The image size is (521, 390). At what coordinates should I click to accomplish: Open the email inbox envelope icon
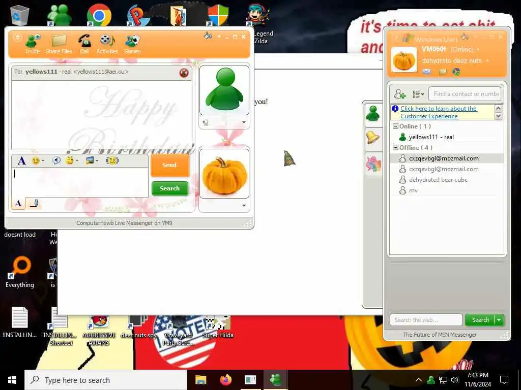(427, 72)
